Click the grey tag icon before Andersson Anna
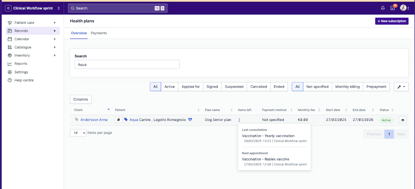415x189 pixels. click(77, 120)
